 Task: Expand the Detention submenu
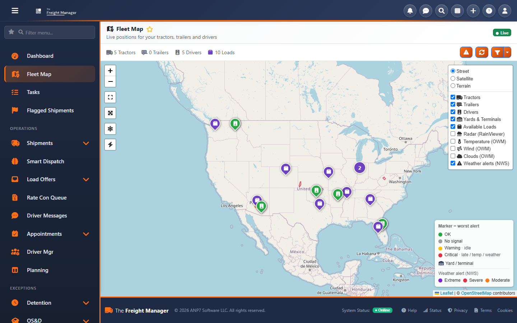point(86,303)
